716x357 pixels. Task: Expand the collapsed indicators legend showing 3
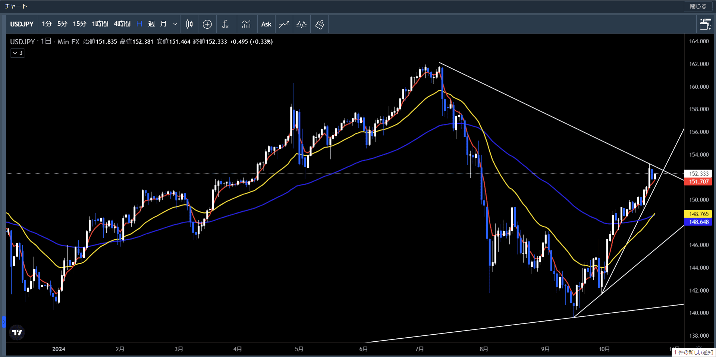(x=18, y=53)
